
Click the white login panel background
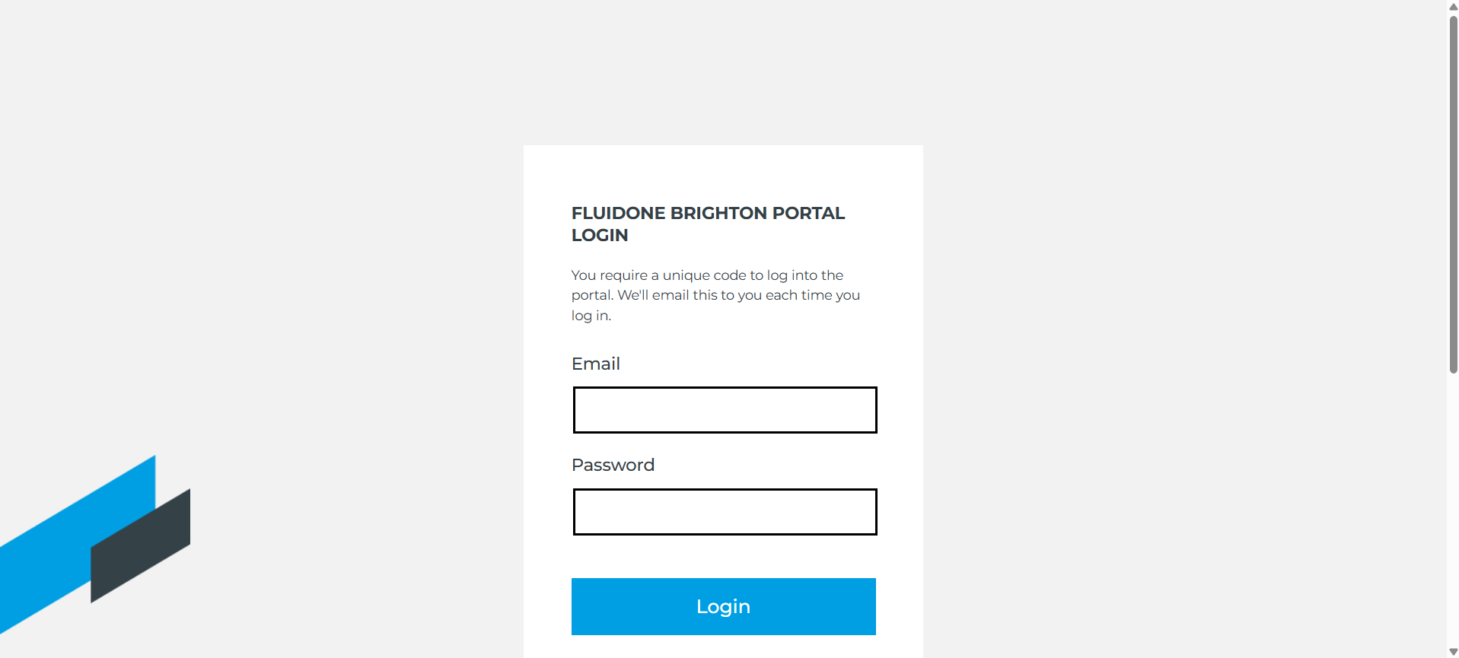point(723,175)
